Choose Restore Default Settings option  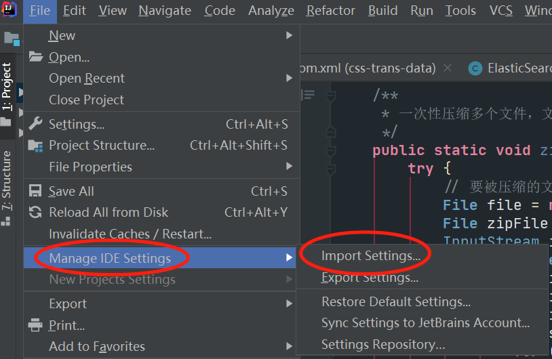[x=396, y=302]
